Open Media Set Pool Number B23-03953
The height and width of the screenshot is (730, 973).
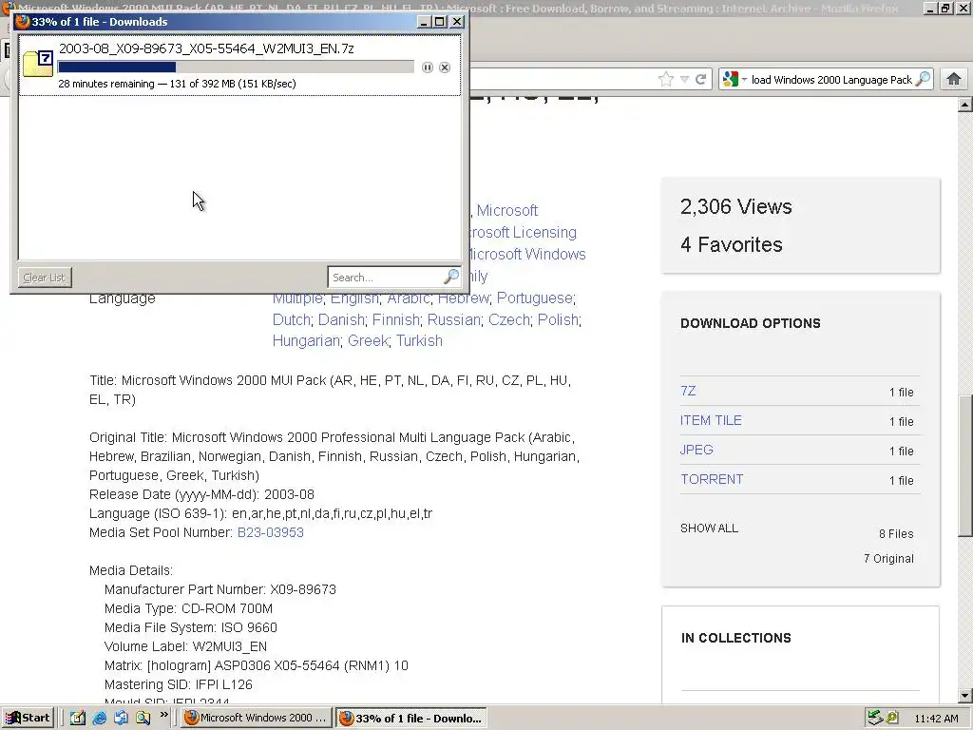pos(271,532)
